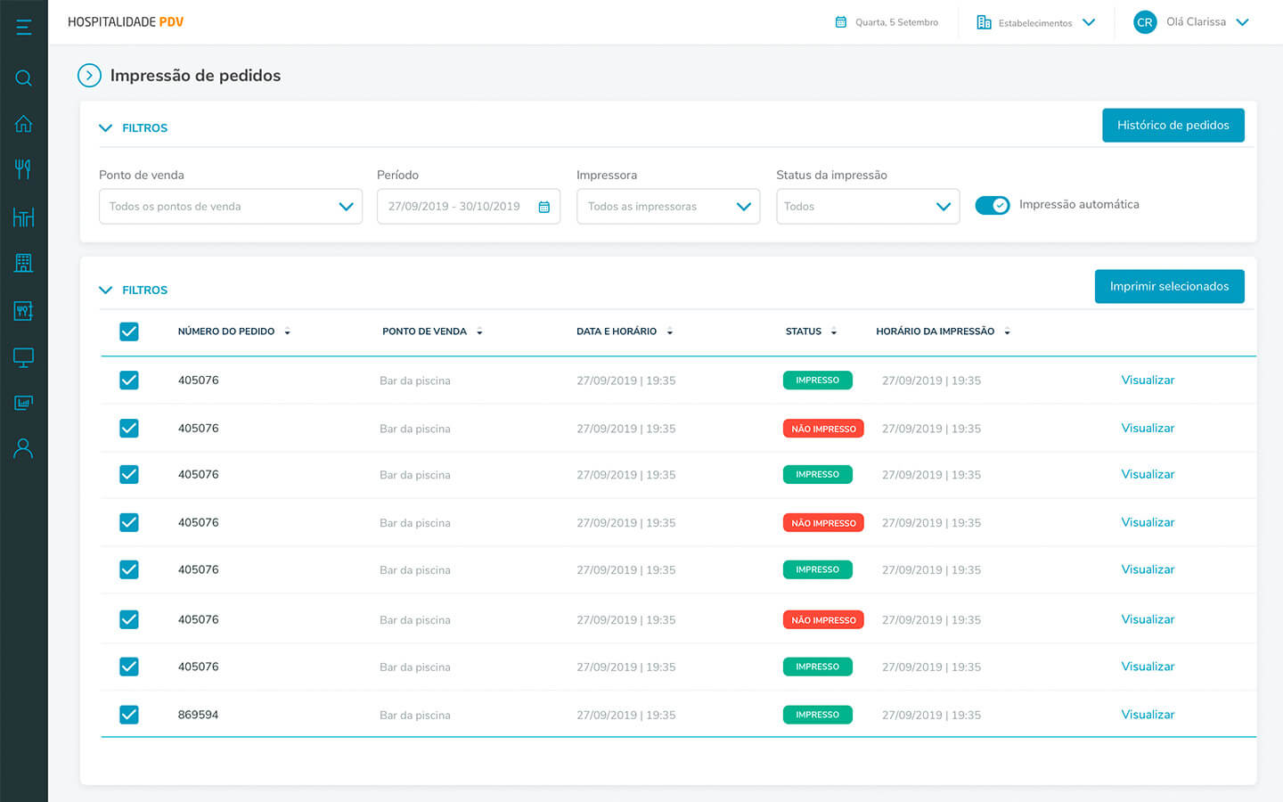Click the user profile icon in sidebar
This screenshot has width=1283, height=802.
click(24, 448)
